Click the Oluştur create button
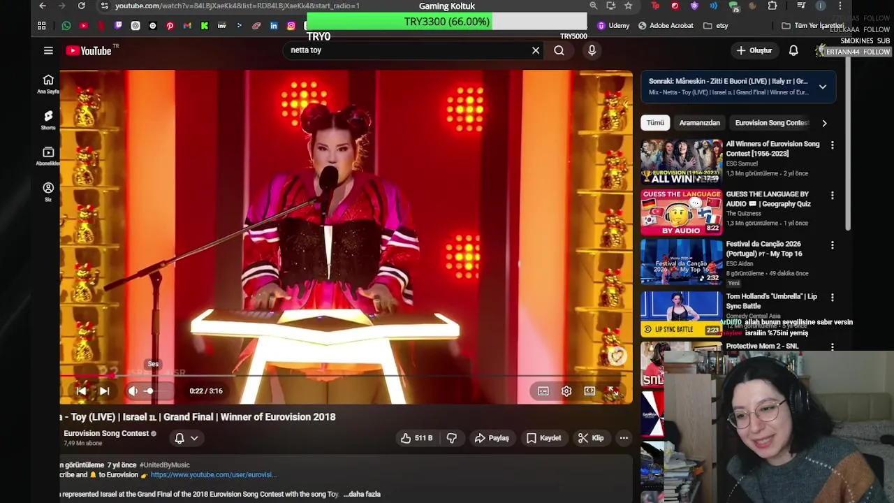894x503 pixels. tap(754, 50)
